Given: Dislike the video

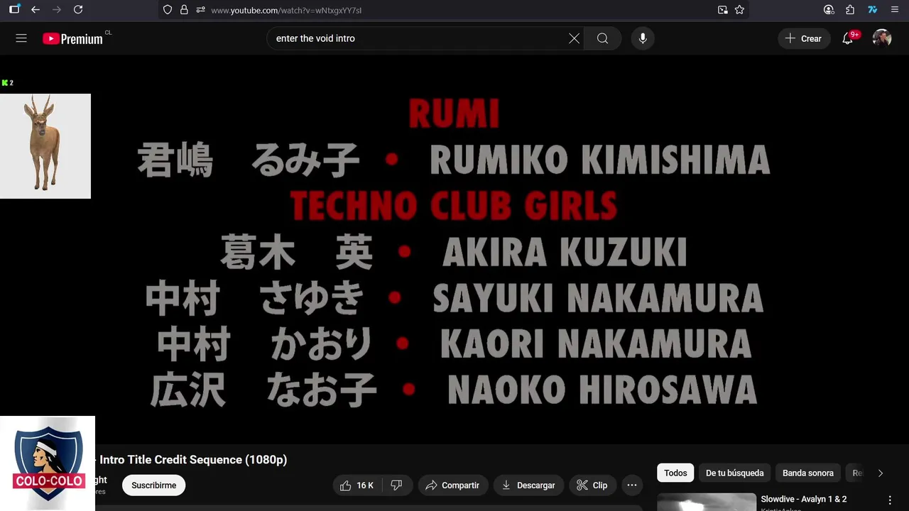Looking at the screenshot, I should [x=396, y=485].
